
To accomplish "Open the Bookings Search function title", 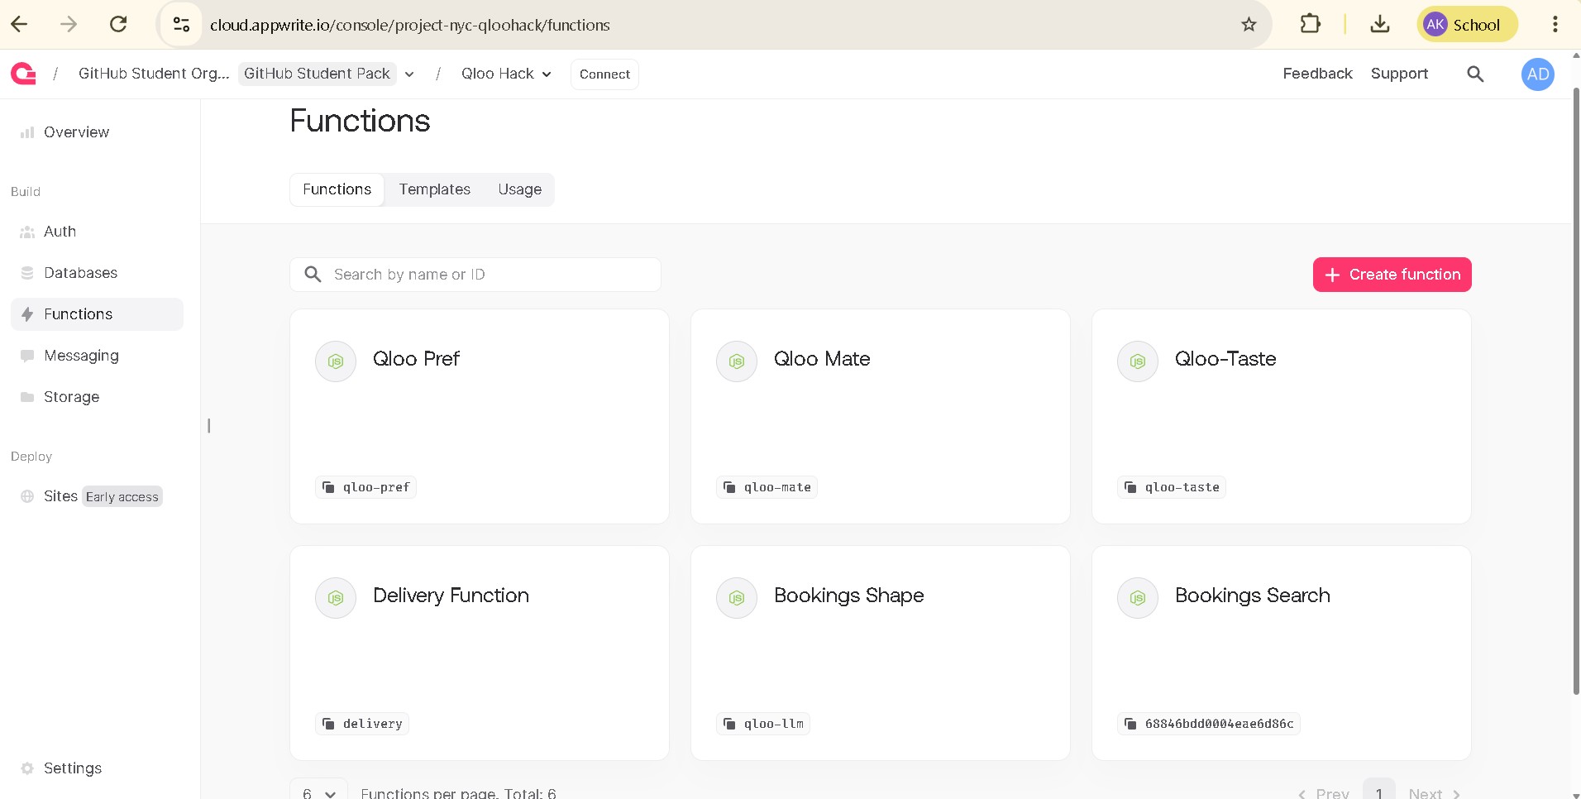I will pyautogui.click(x=1253, y=596).
